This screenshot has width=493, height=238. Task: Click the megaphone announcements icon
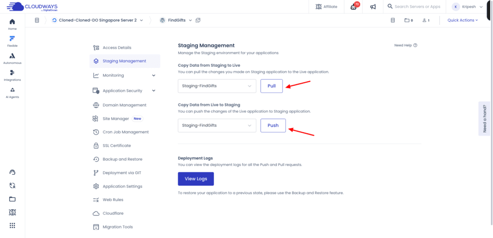click(373, 7)
